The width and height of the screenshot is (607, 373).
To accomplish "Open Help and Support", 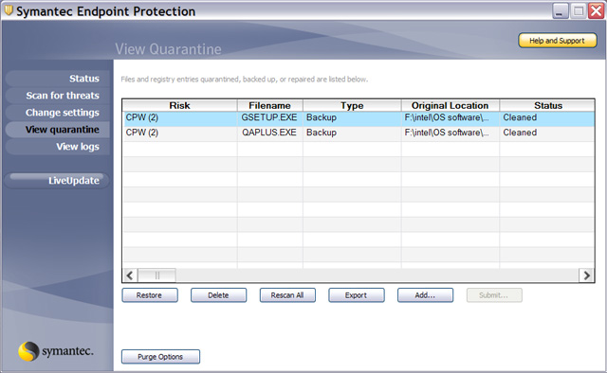I will click(558, 41).
